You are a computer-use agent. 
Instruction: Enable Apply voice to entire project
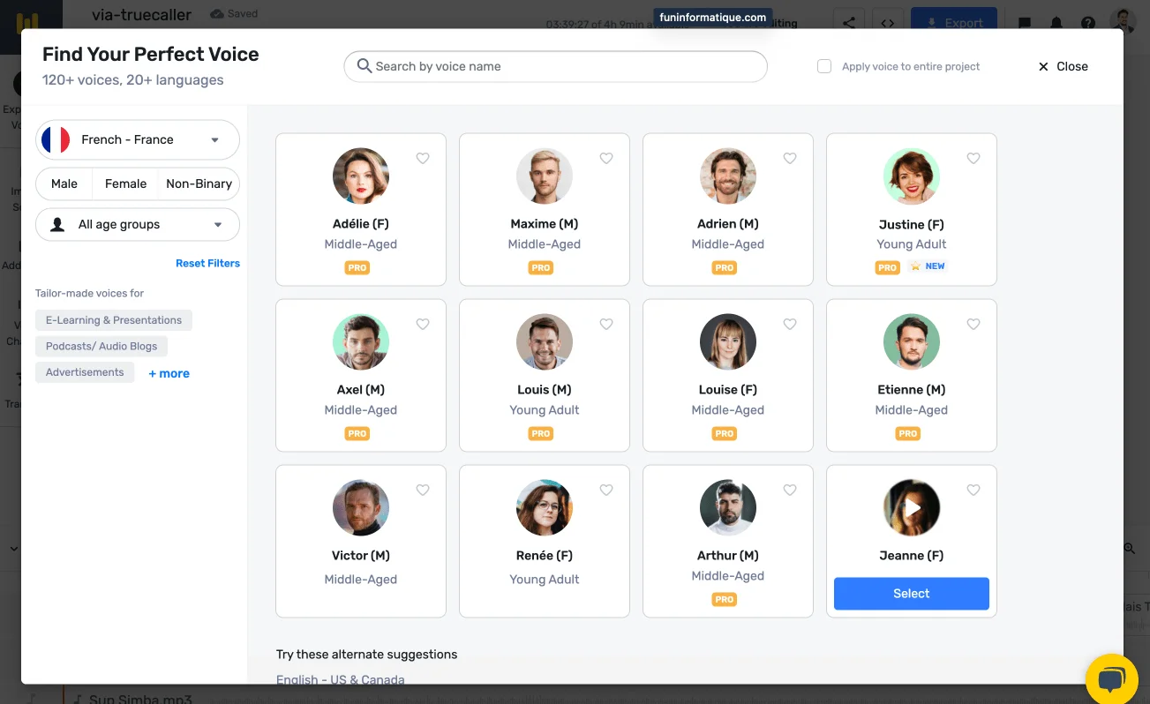click(824, 66)
